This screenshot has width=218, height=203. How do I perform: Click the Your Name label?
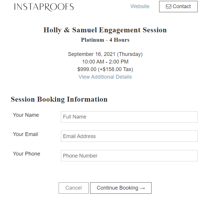pos(26,115)
